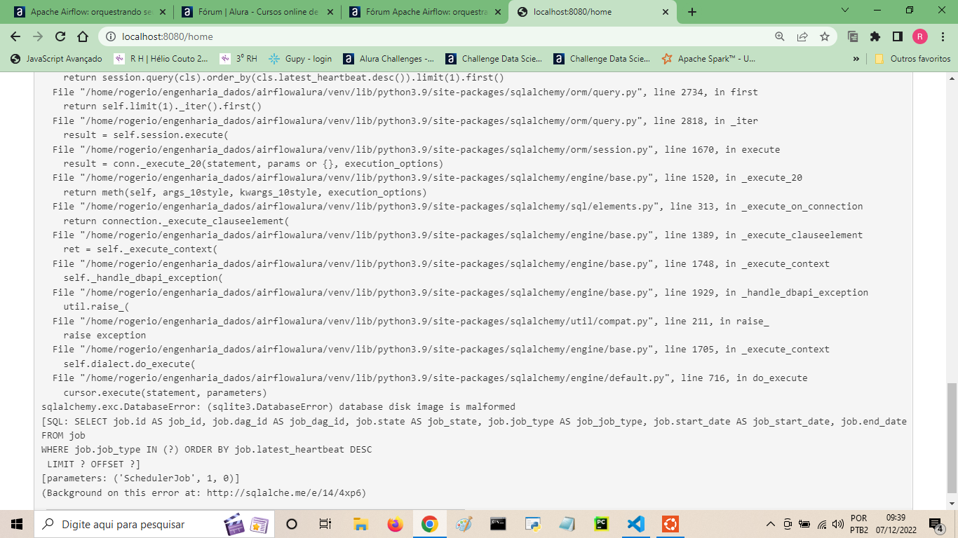The image size is (958, 538).
Task: Switch to 'Fórum | Alura - Cursos online' tab
Action: click(x=256, y=12)
